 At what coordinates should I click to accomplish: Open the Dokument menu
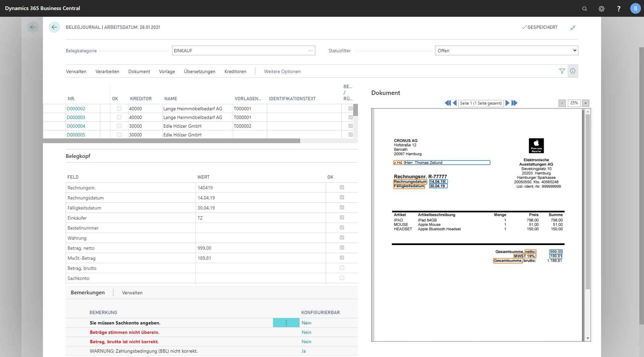(x=139, y=71)
